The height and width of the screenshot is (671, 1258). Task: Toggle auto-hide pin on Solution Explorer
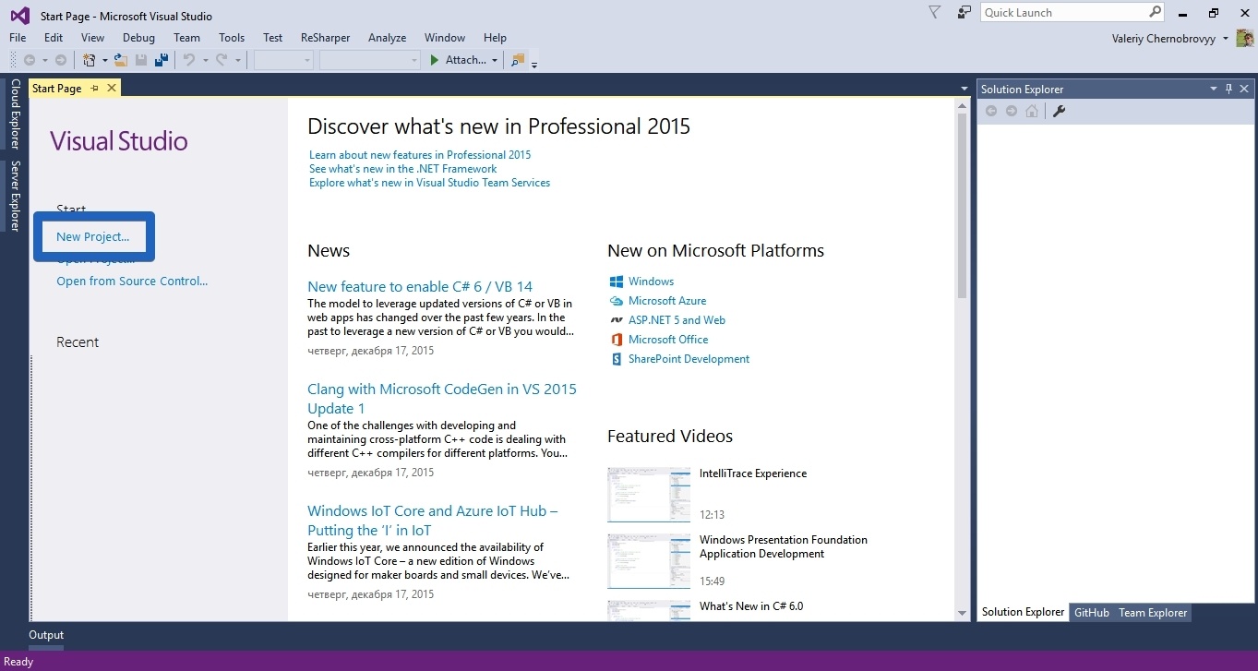pyautogui.click(x=1228, y=90)
